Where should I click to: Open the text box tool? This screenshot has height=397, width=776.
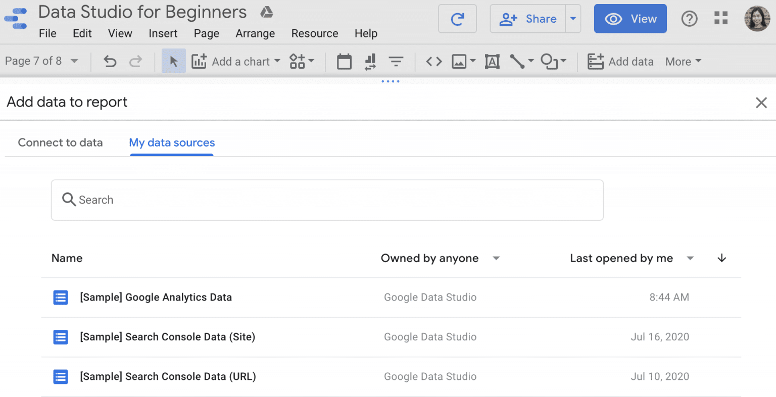coord(492,61)
